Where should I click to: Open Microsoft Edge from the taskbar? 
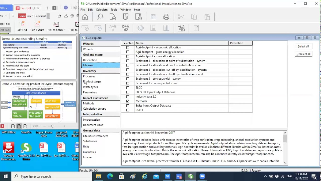tap(110, 176)
